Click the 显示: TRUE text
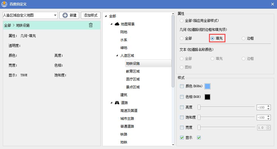This screenshot has width=277, height=149. pyautogui.click(x=18, y=75)
